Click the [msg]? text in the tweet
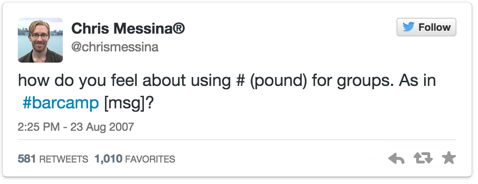This screenshot has width=478, height=184. 129,104
